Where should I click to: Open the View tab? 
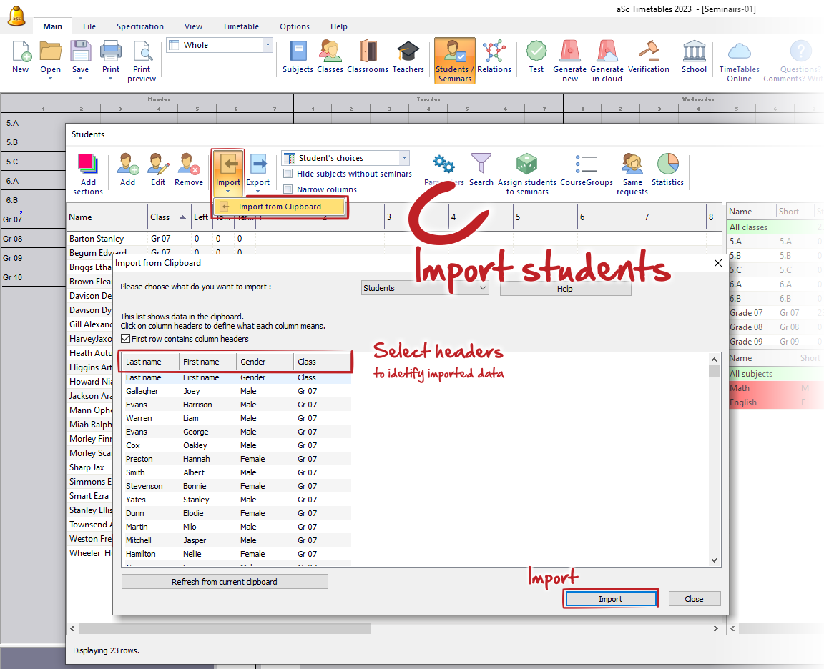coord(193,26)
